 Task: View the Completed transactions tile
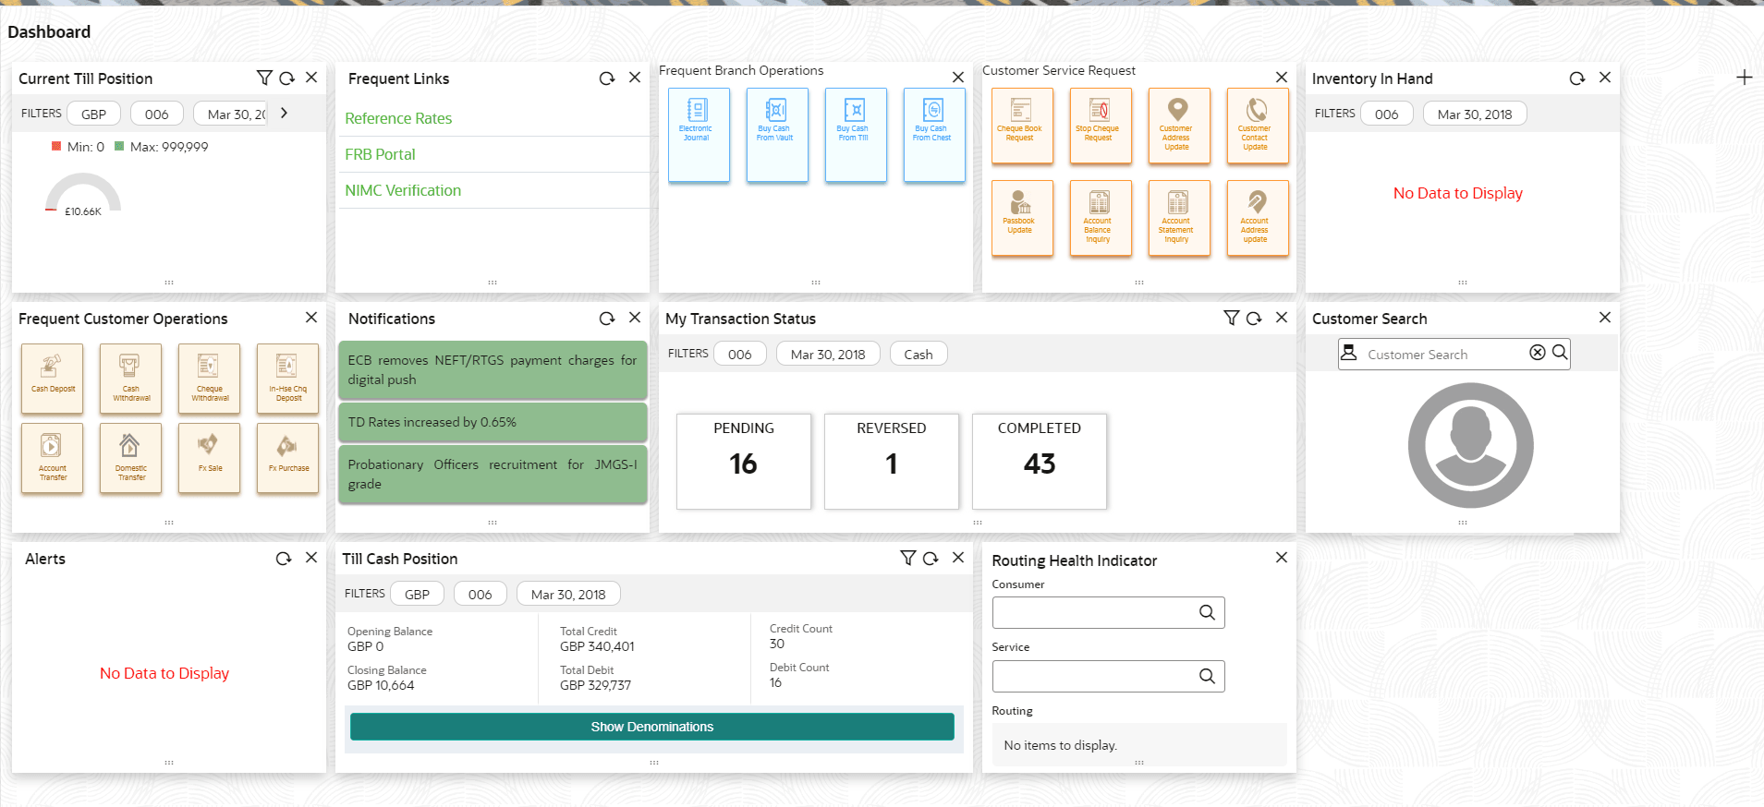pyautogui.click(x=1039, y=461)
